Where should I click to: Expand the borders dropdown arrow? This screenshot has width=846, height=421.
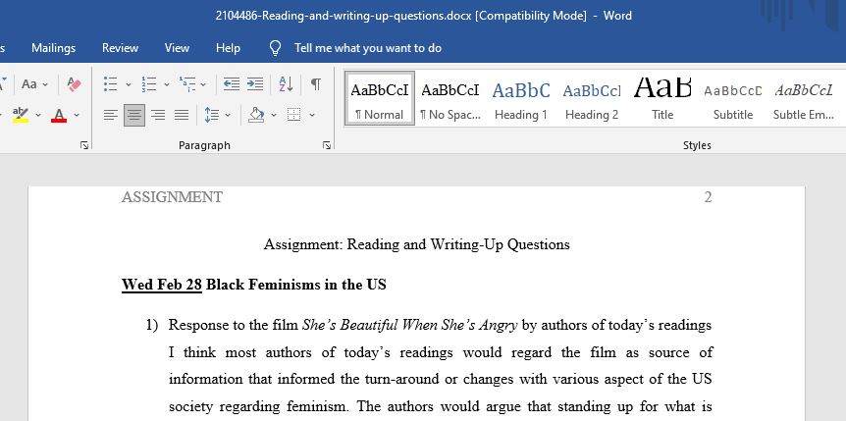click(x=312, y=115)
